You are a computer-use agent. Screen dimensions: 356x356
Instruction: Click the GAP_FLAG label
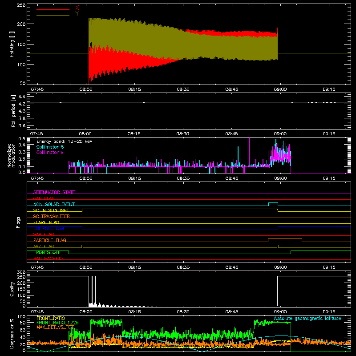coord(44,198)
